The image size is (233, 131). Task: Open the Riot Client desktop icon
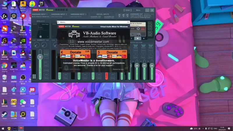coord(23,17)
